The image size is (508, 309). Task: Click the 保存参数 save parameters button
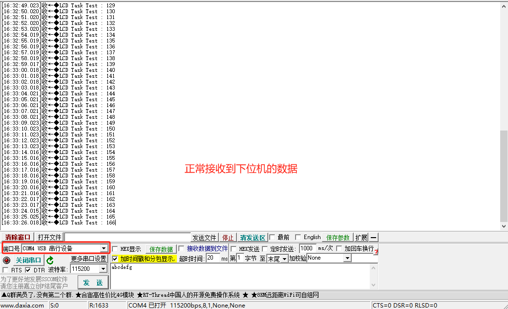pyautogui.click(x=338, y=237)
